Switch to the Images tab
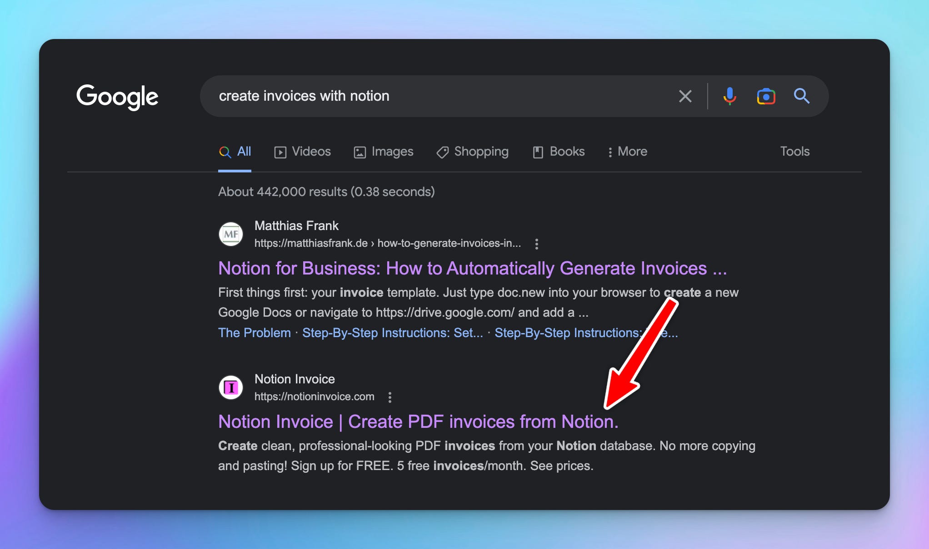929x549 pixels. click(x=384, y=152)
